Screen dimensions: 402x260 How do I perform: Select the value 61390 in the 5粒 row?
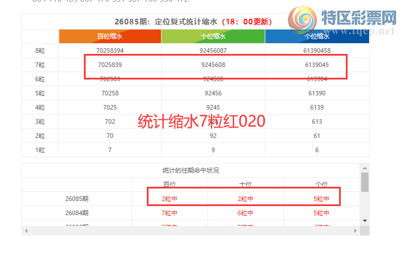(317, 93)
